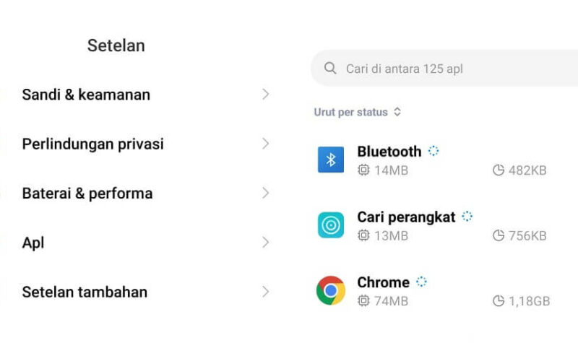Click the search magnifier icon

click(330, 68)
